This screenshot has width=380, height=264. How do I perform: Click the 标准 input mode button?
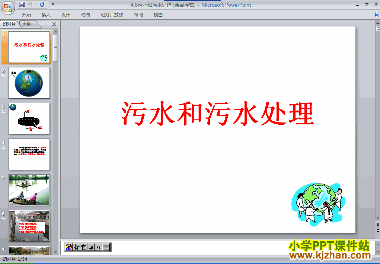click(x=80, y=247)
